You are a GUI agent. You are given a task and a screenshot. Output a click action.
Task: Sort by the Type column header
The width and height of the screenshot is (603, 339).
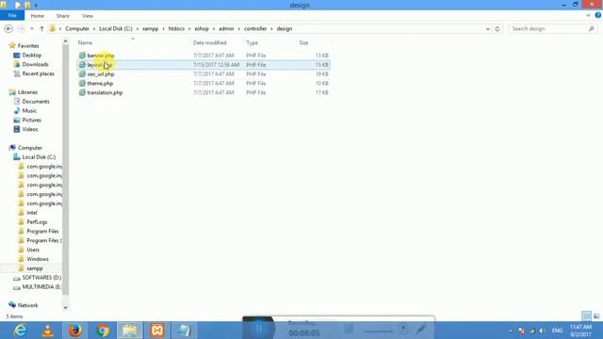(x=270, y=42)
